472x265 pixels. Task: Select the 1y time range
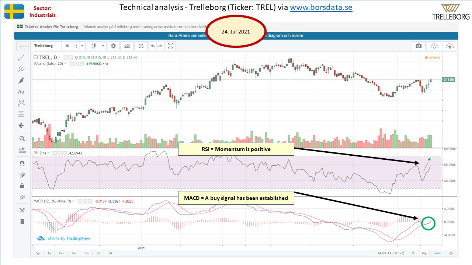click(x=50, y=253)
